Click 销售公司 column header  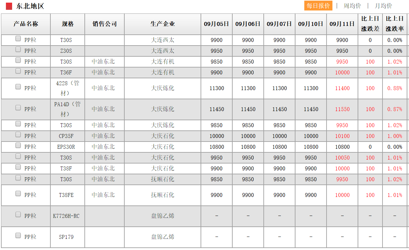point(105,24)
